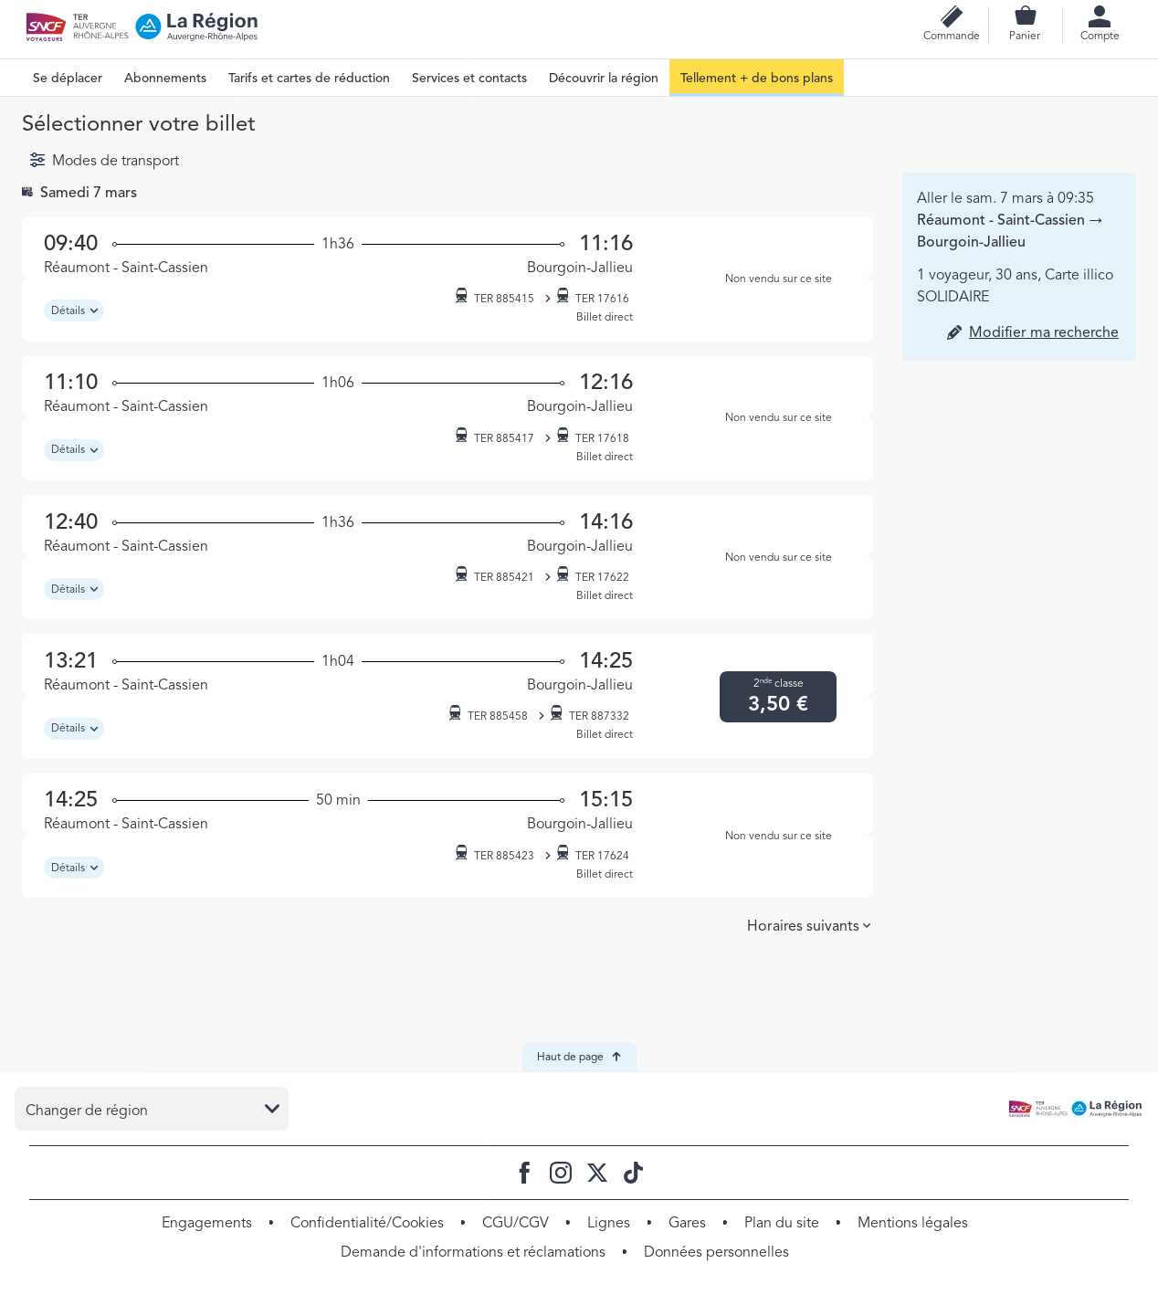Open the Instagram social page
The height and width of the screenshot is (1295, 1158).
click(561, 1173)
